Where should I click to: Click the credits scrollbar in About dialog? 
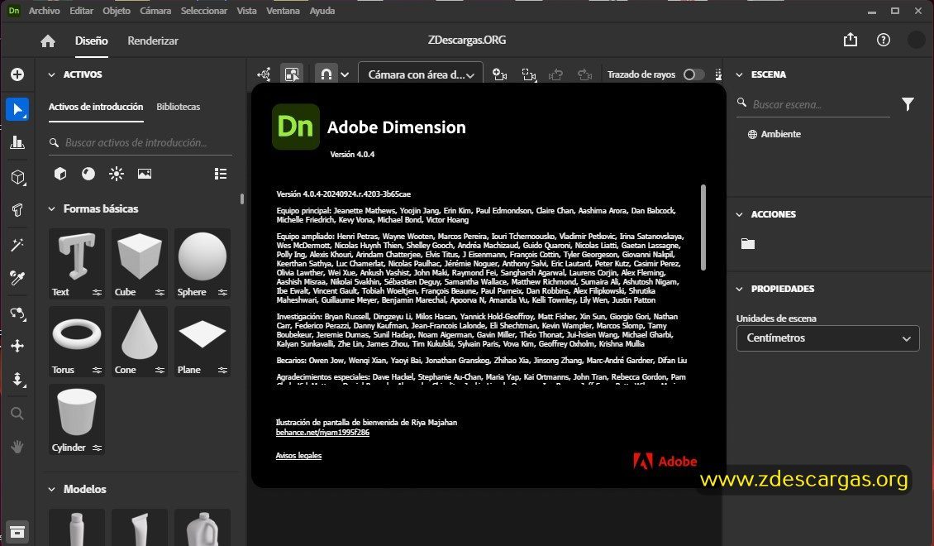[x=703, y=227]
